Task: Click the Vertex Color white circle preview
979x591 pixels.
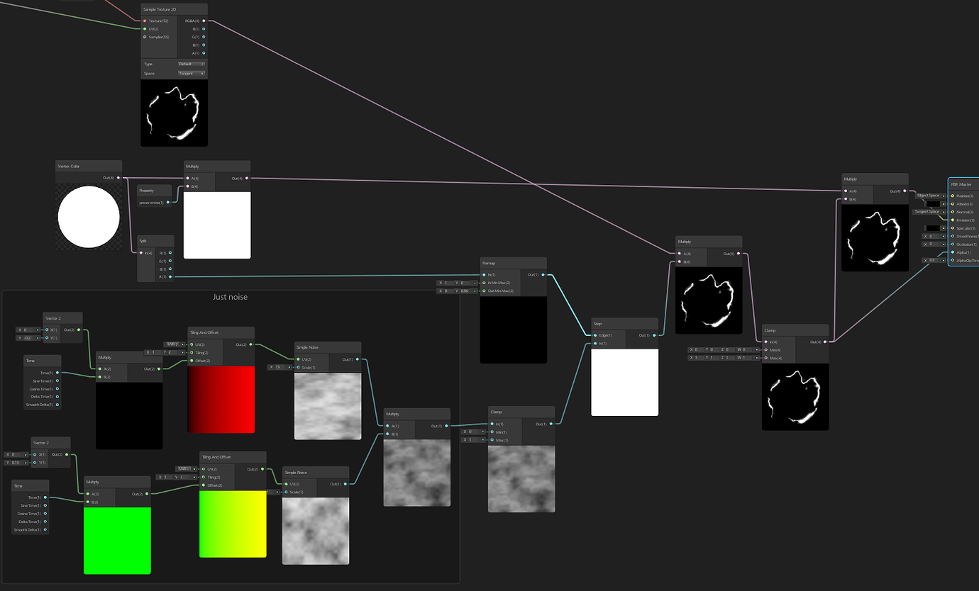Action: point(89,216)
